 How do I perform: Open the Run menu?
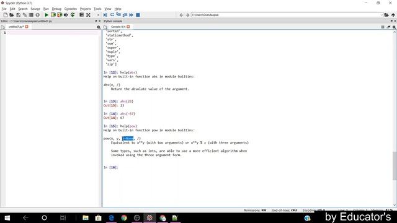(46, 9)
